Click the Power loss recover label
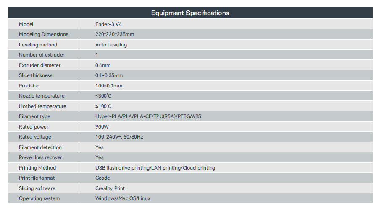 pyautogui.click(x=40, y=157)
